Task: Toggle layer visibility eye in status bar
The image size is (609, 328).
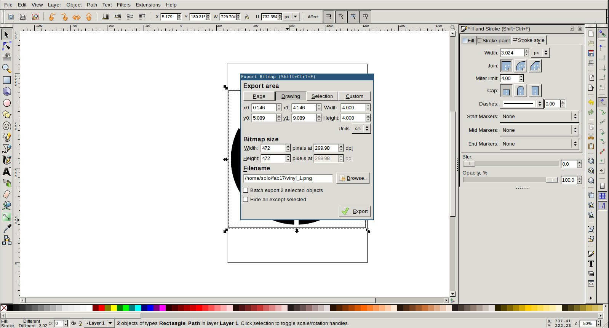Action: [x=74, y=323]
